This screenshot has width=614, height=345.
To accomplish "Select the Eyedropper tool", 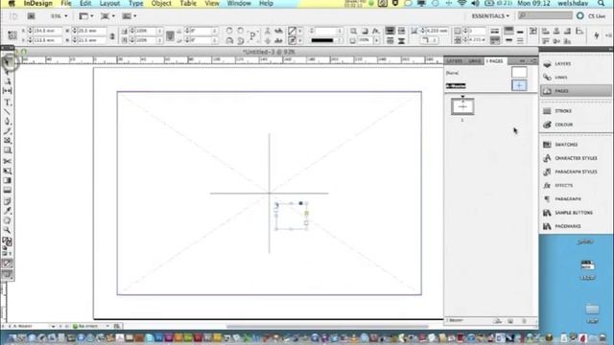I will pos(7,211).
